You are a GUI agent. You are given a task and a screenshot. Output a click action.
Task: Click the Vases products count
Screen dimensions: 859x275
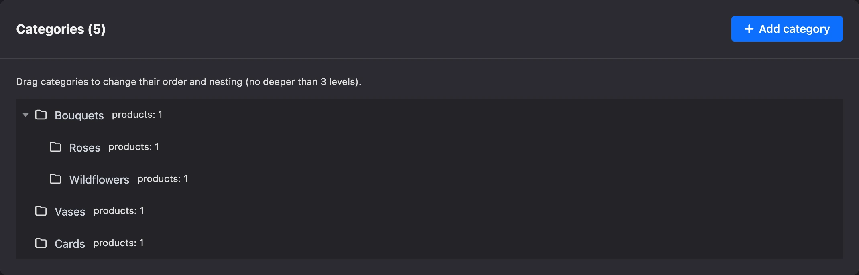[119, 211]
